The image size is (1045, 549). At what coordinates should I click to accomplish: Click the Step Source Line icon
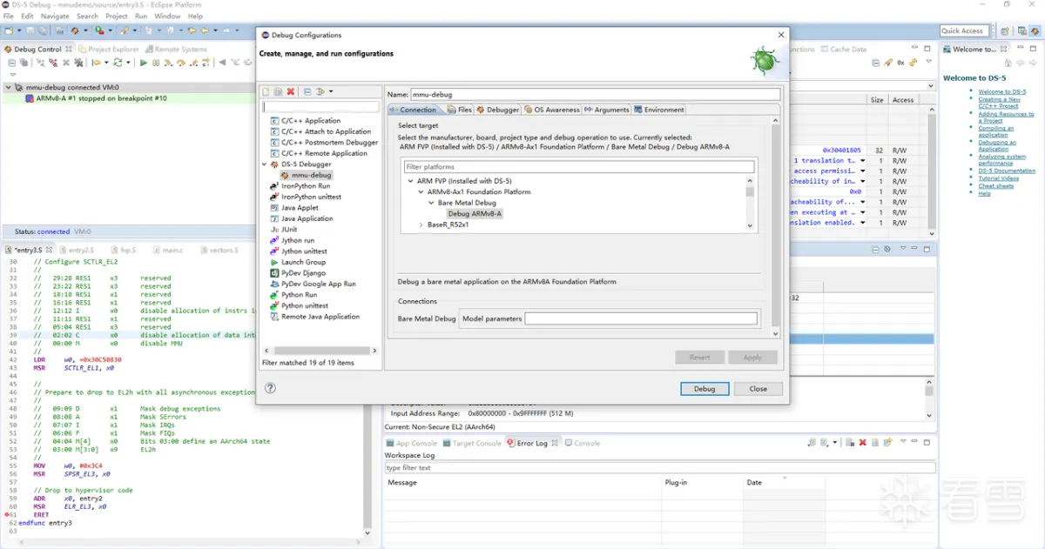[x=168, y=63]
